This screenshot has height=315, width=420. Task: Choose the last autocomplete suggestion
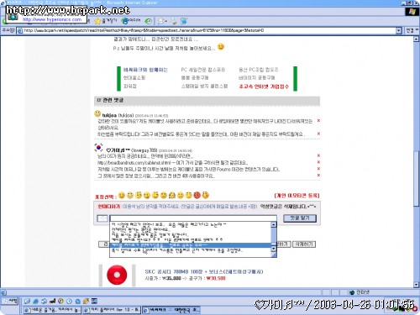191,250
